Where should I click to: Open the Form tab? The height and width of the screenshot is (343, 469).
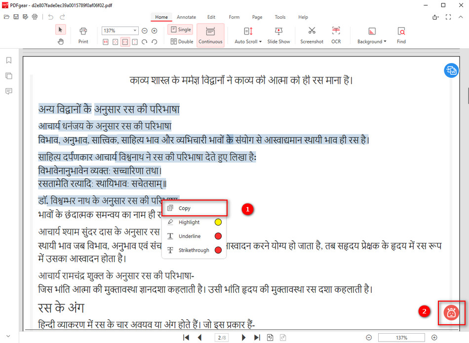click(234, 17)
